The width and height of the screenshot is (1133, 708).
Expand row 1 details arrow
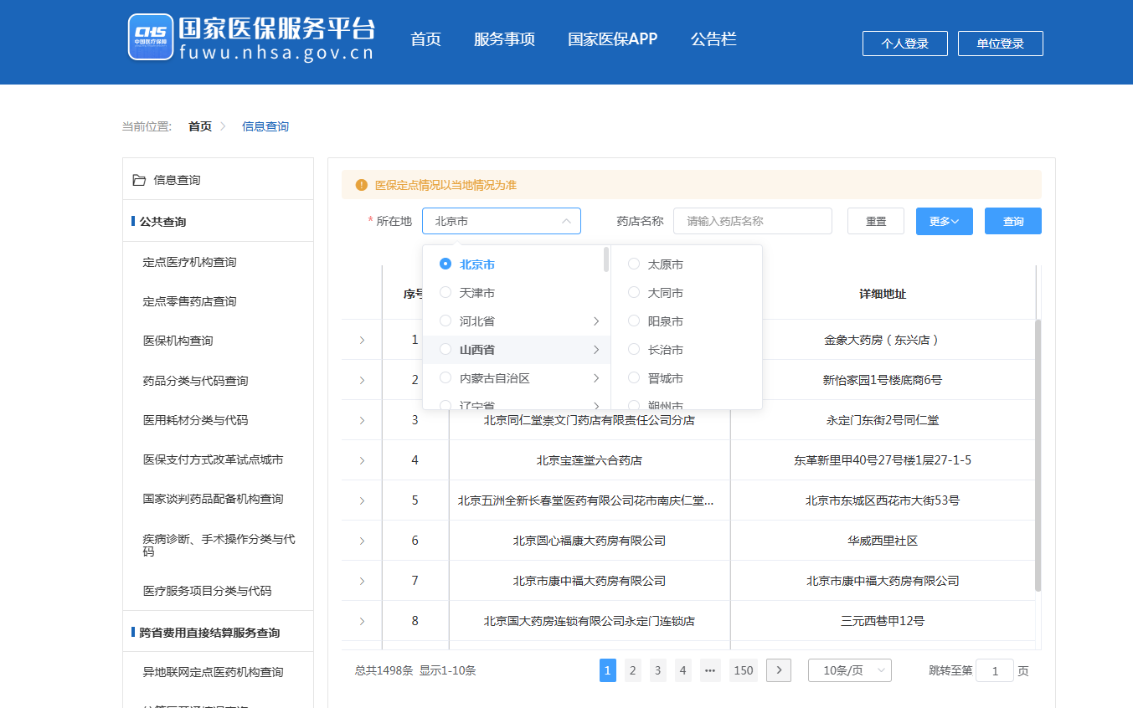[x=362, y=340]
